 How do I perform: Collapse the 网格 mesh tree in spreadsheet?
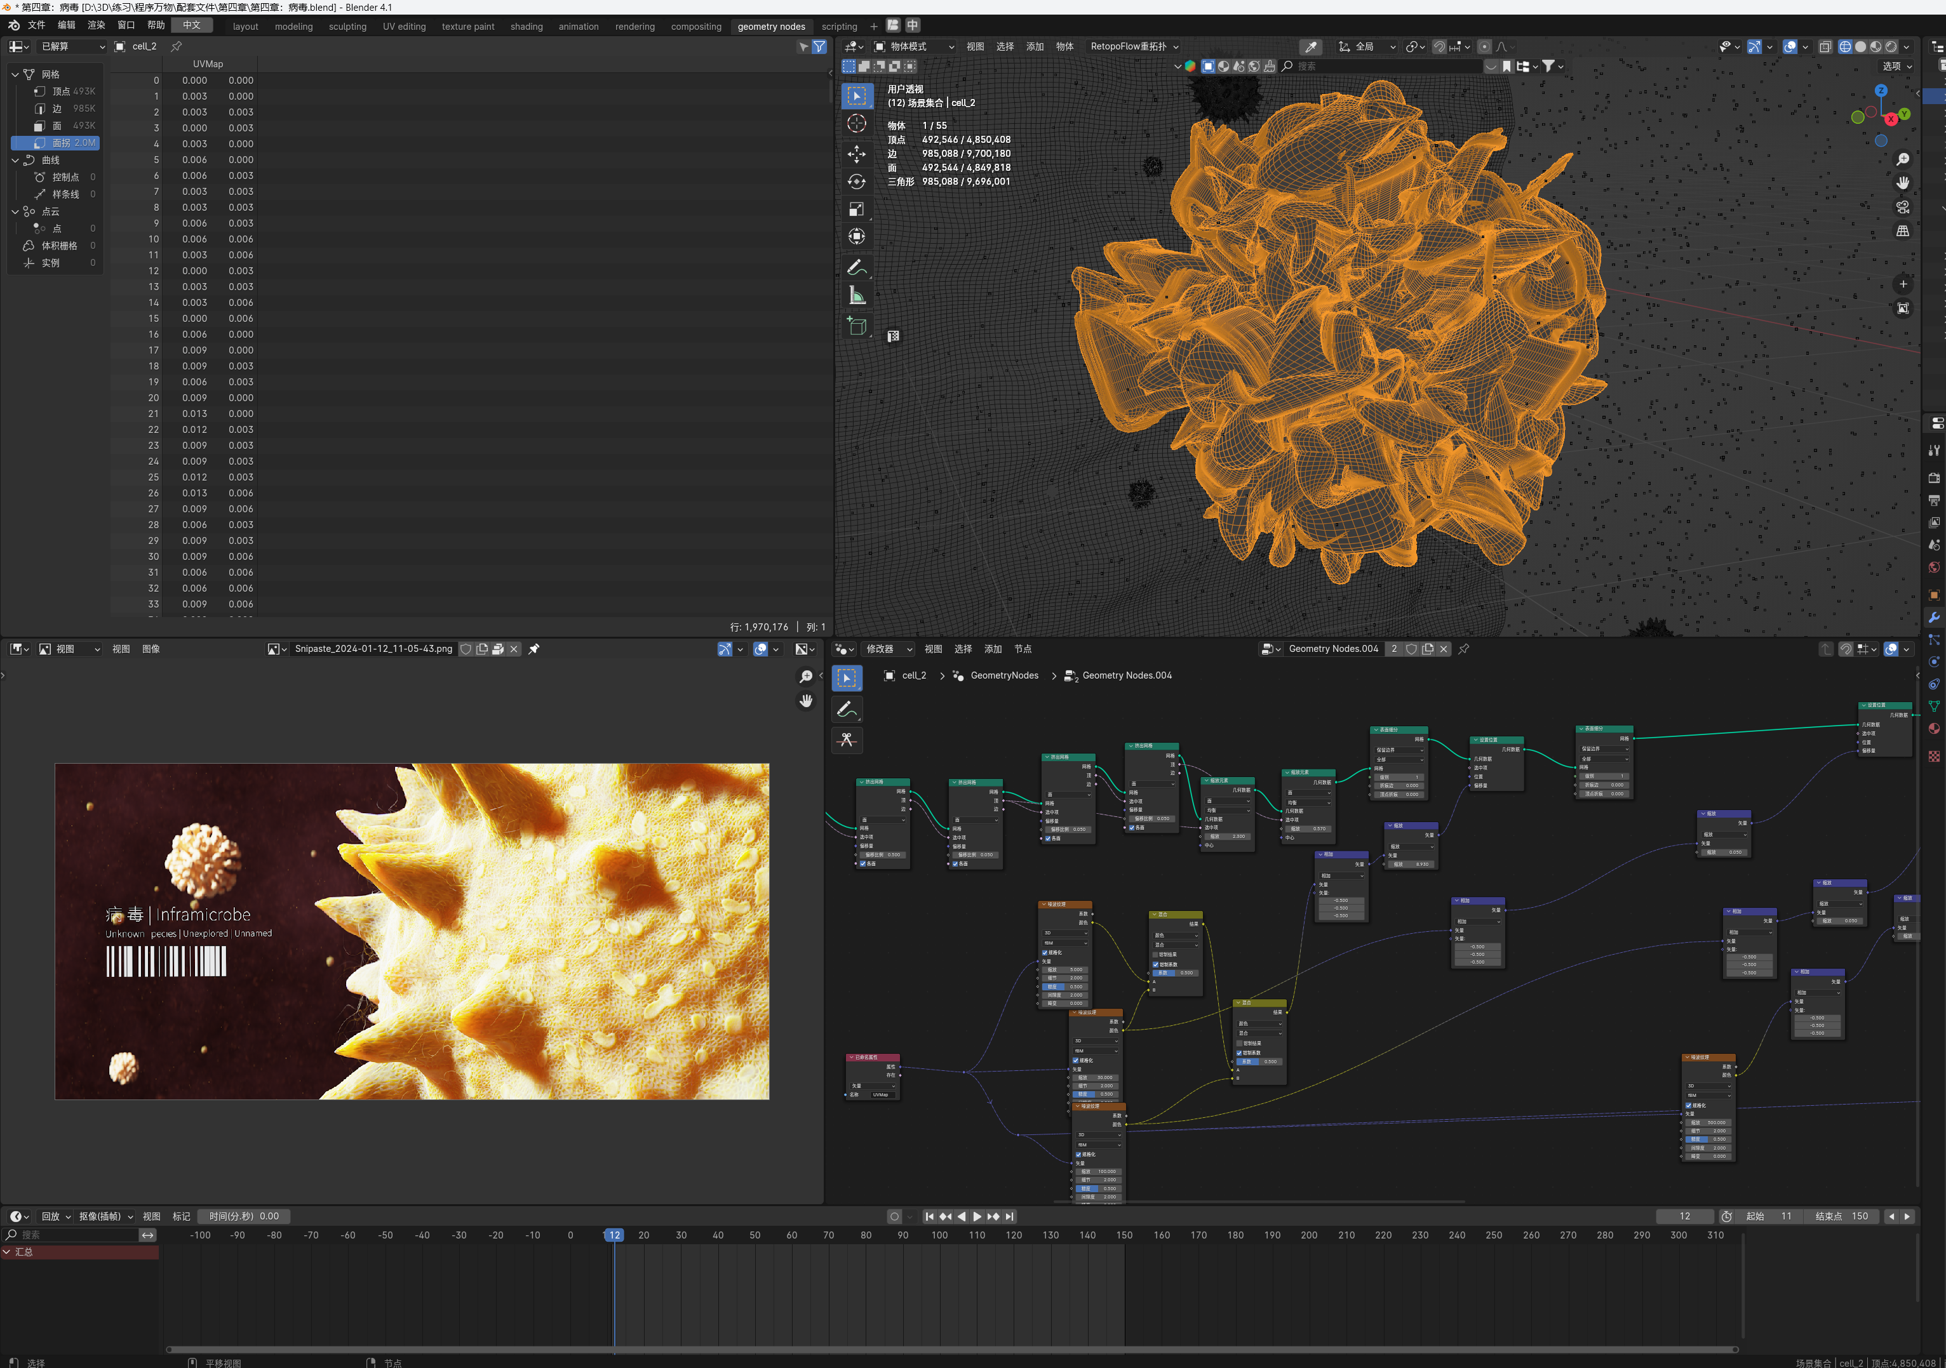tap(15, 74)
